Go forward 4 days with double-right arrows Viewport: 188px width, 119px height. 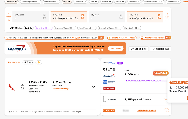(x=167, y=20)
